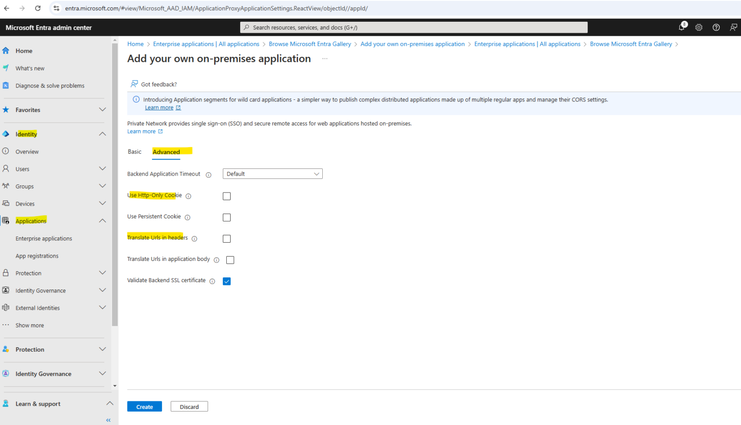The height and width of the screenshot is (425, 741).
Task: Open the settings gear icon
Action: (699, 27)
